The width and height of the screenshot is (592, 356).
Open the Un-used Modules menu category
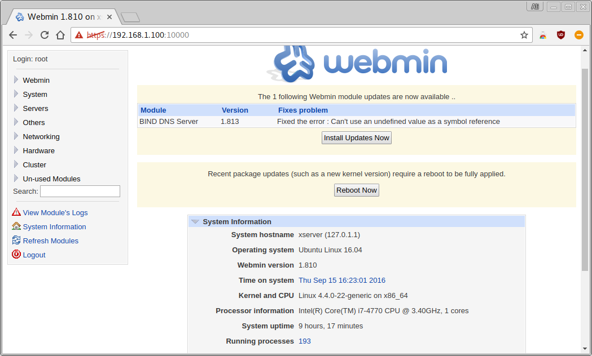(x=51, y=179)
